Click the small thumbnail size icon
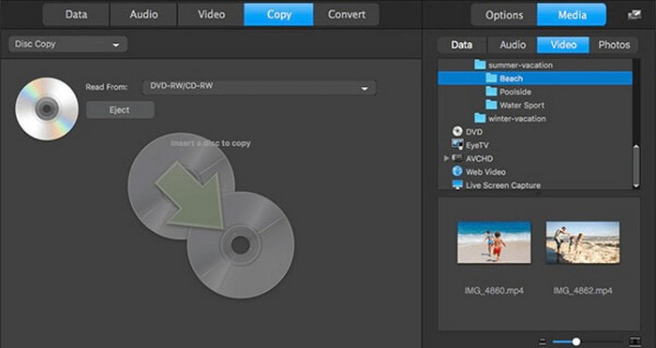656x348 pixels. tap(543, 341)
